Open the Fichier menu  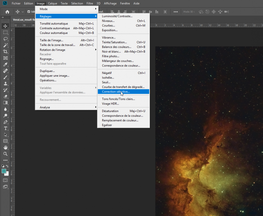tap(16, 3)
